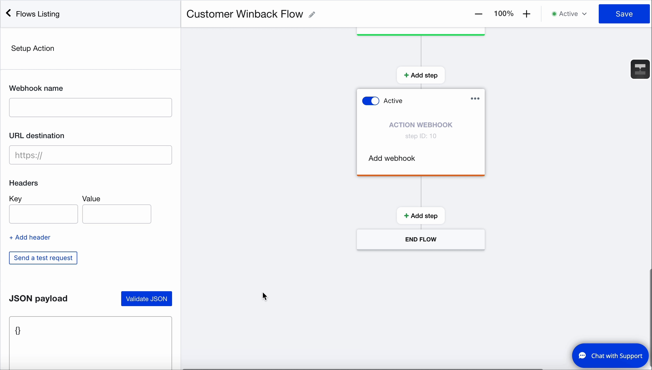Focus the Webhook name input field
Image resolution: width=652 pixels, height=370 pixels.
click(90, 107)
